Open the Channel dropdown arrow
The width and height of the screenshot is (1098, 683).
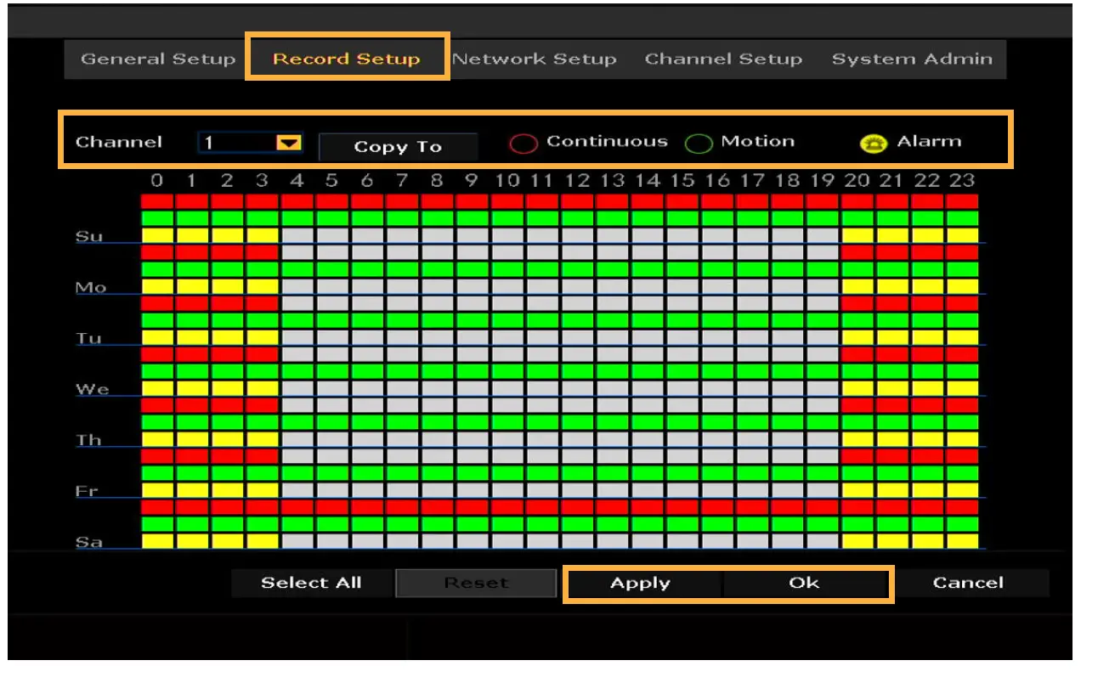coord(289,144)
